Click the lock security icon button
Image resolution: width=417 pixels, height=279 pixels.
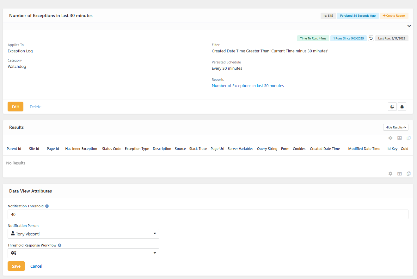[x=402, y=107]
